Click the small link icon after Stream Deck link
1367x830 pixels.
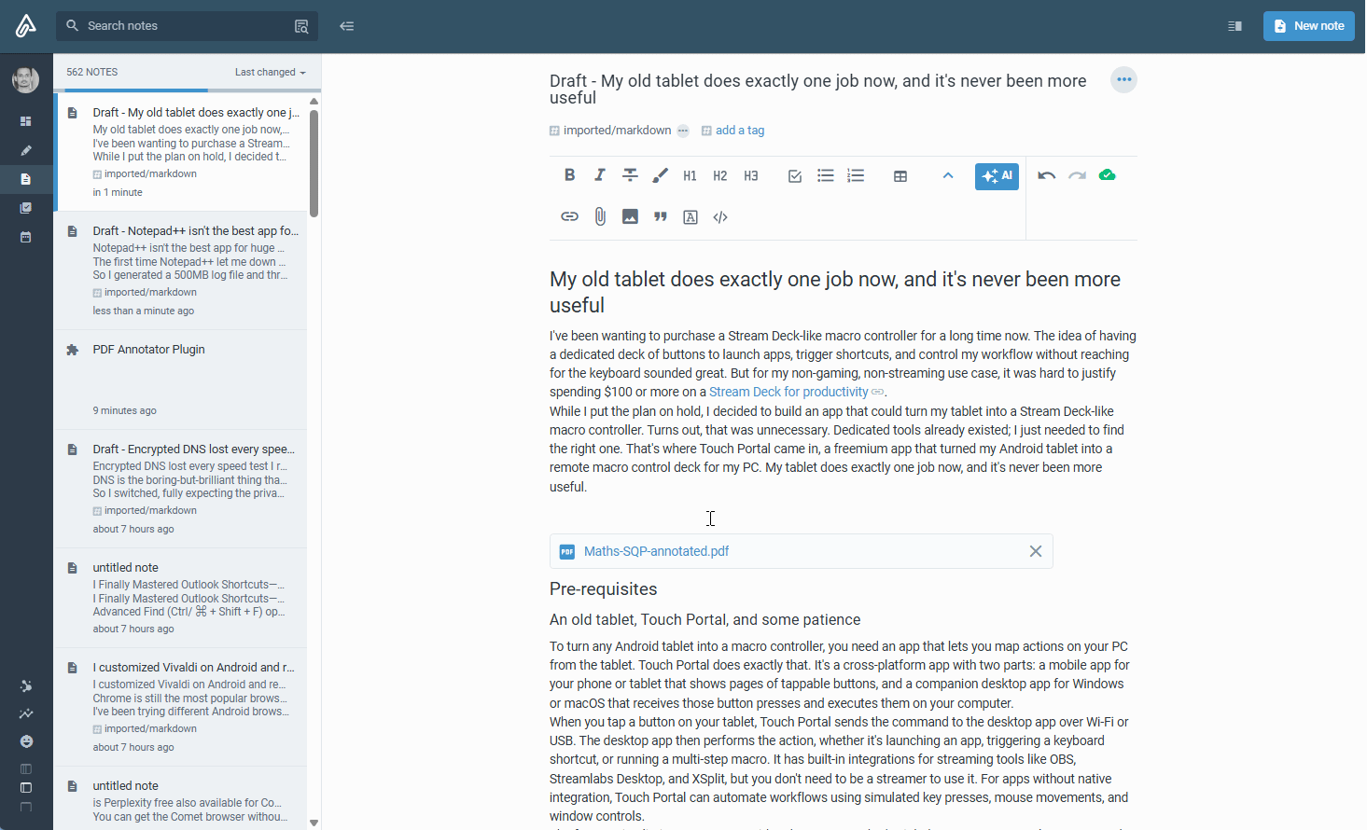pyautogui.click(x=878, y=393)
